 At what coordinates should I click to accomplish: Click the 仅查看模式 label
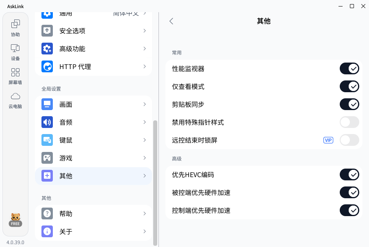[x=188, y=87]
